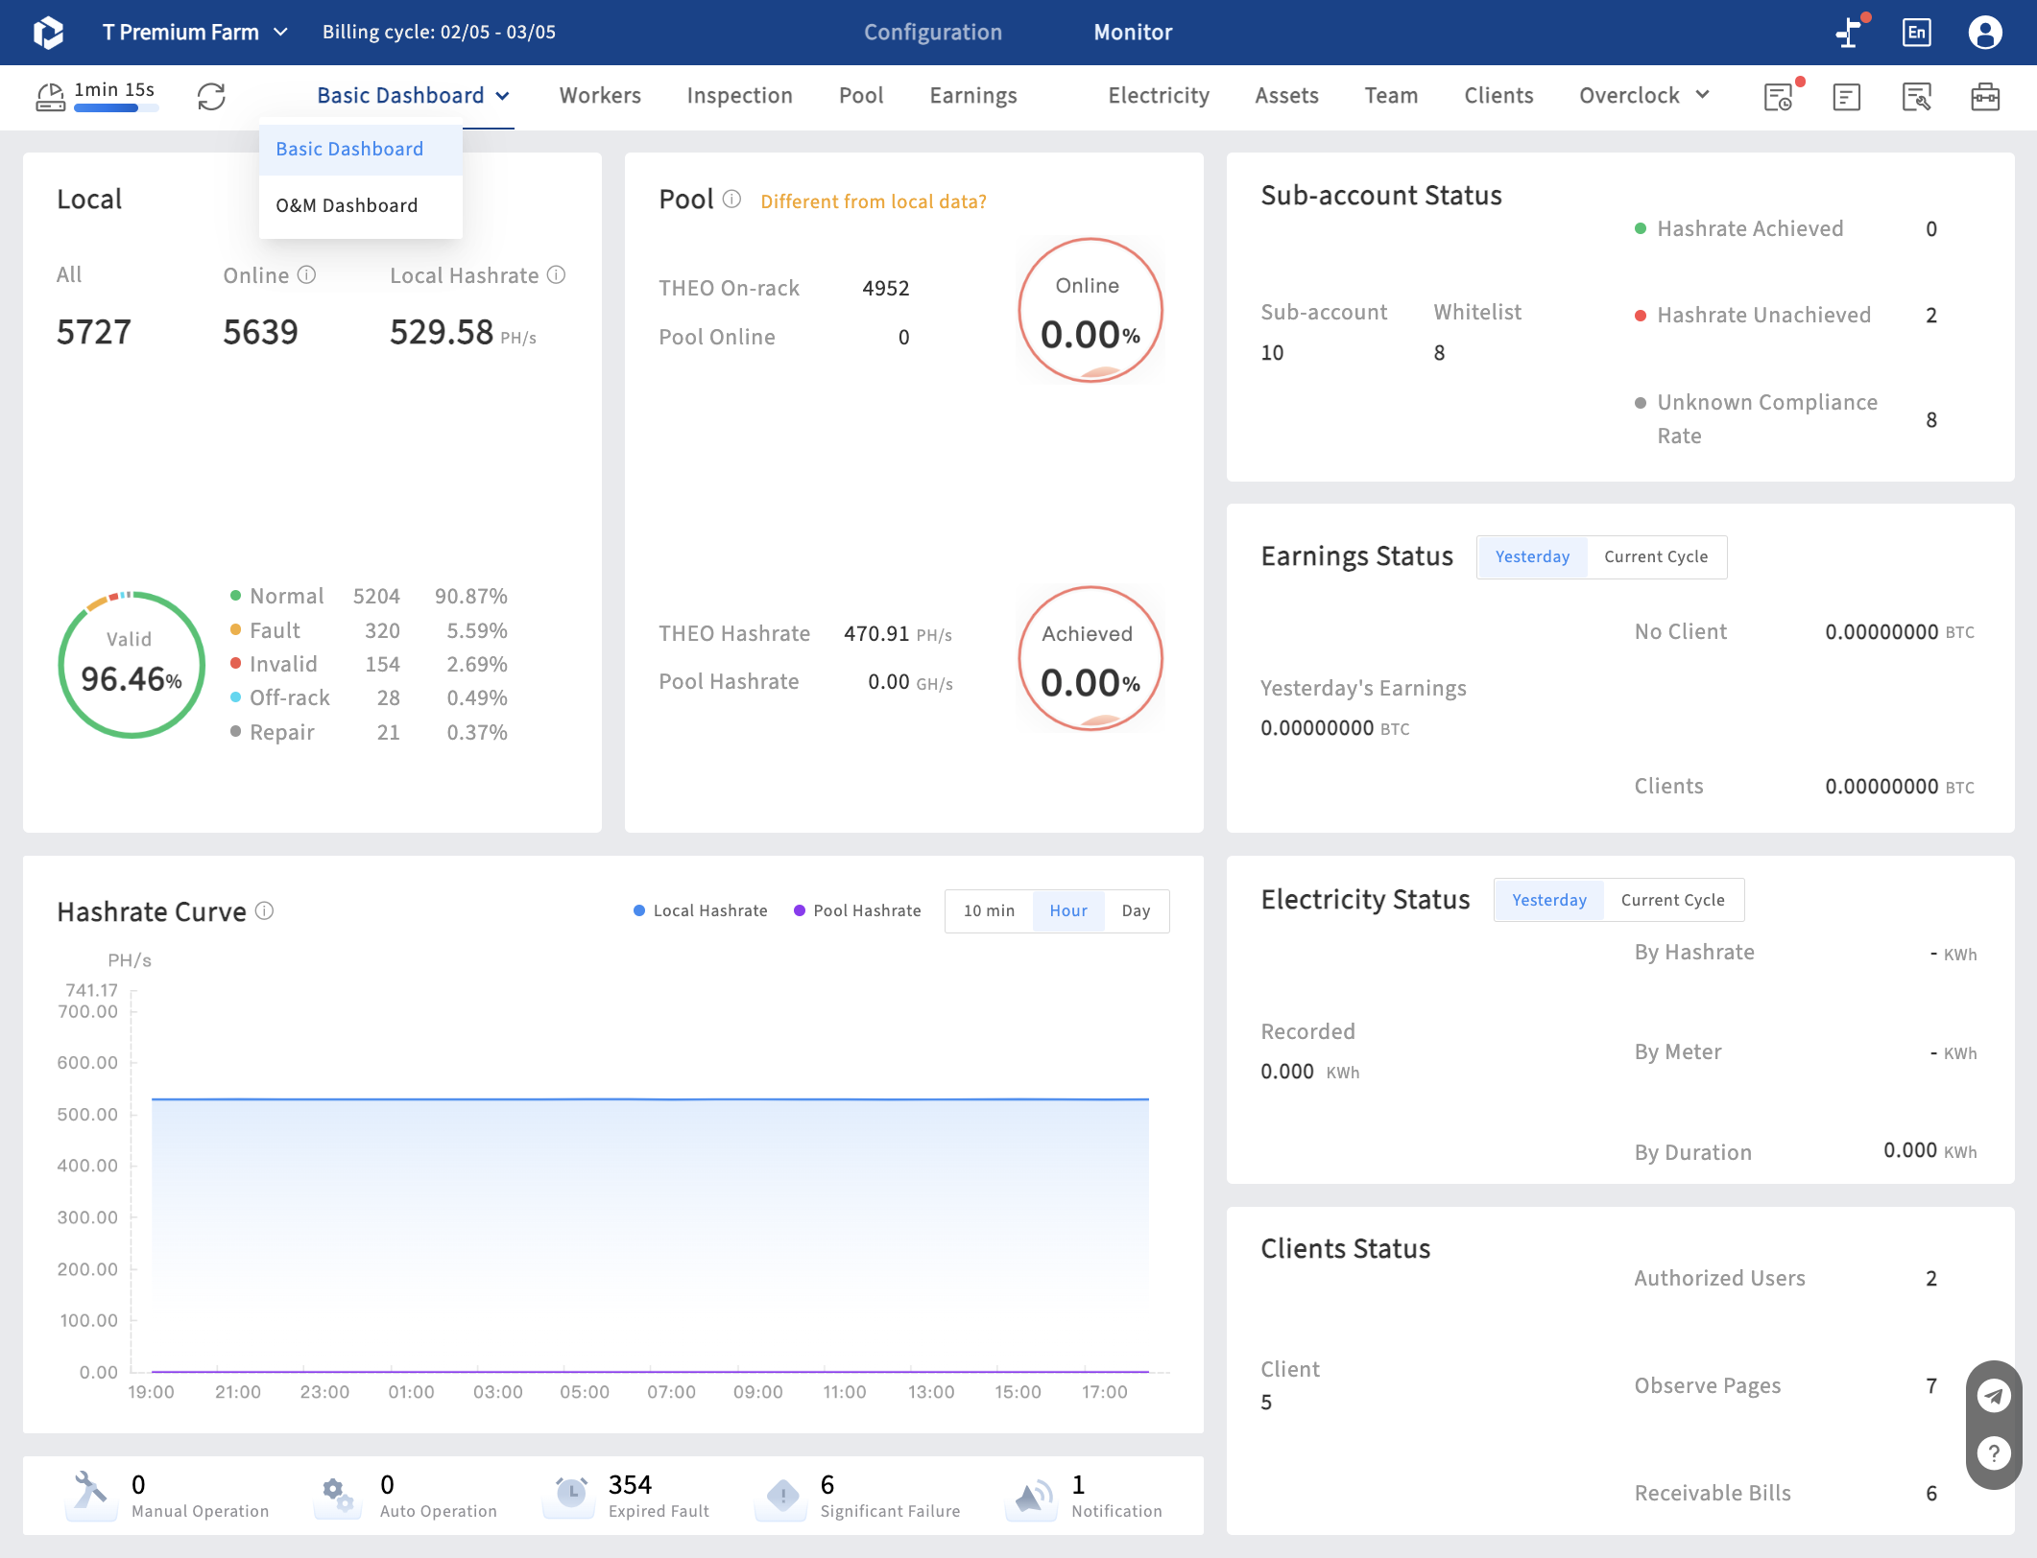2037x1558 pixels.
Task: Open the Inspection tab
Action: click(x=739, y=96)
